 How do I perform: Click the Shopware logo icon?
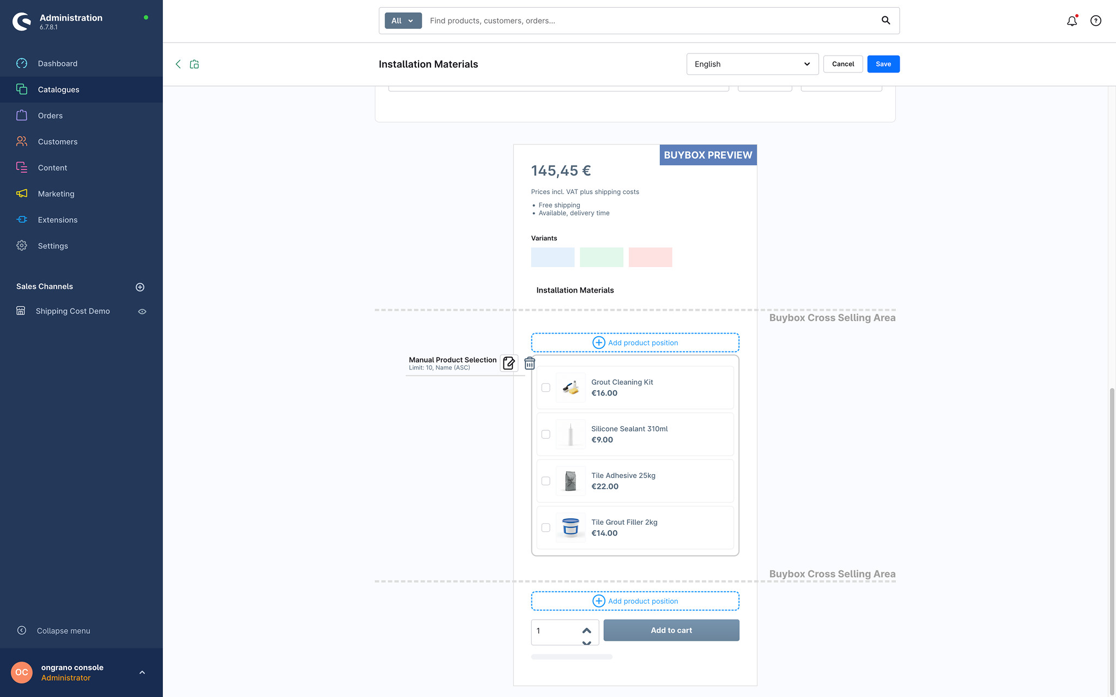pos(22,21)
